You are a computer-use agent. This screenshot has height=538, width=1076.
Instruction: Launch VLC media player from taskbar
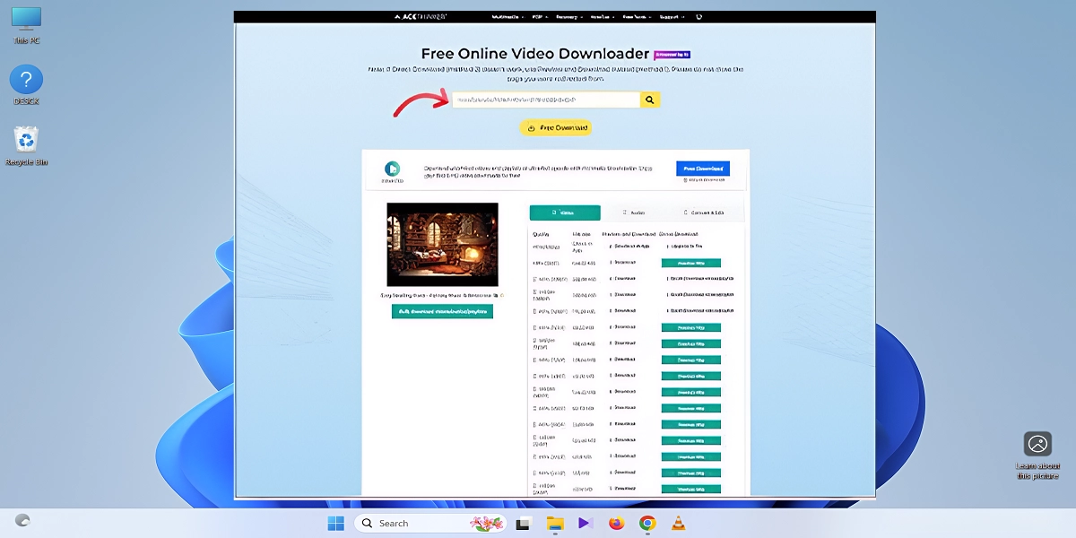click(x=679, y=523)
